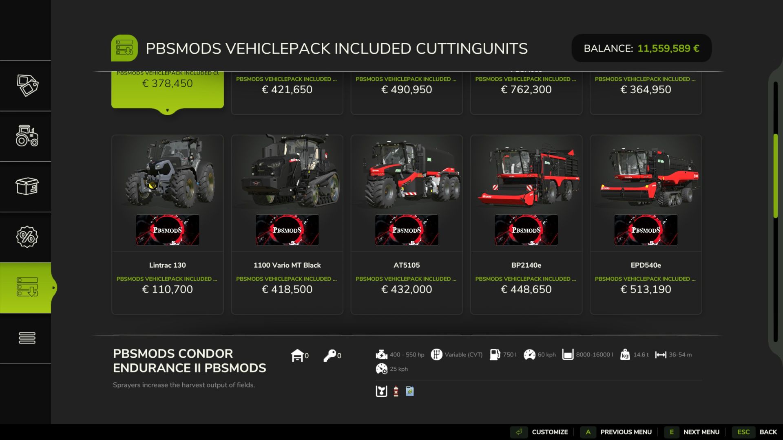Select the EPD540e harvester card

coord(646,224)
